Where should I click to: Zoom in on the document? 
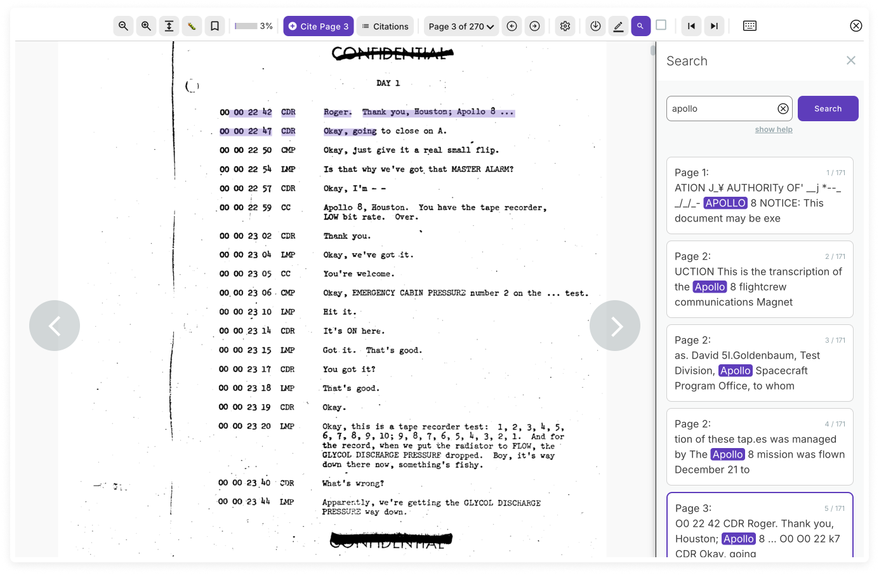(146, 26)
